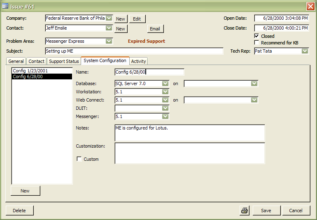Image resolution: width=317 pixels, height=220 pixels.
Task: Switch to the General tab
Action: point(16,61)
